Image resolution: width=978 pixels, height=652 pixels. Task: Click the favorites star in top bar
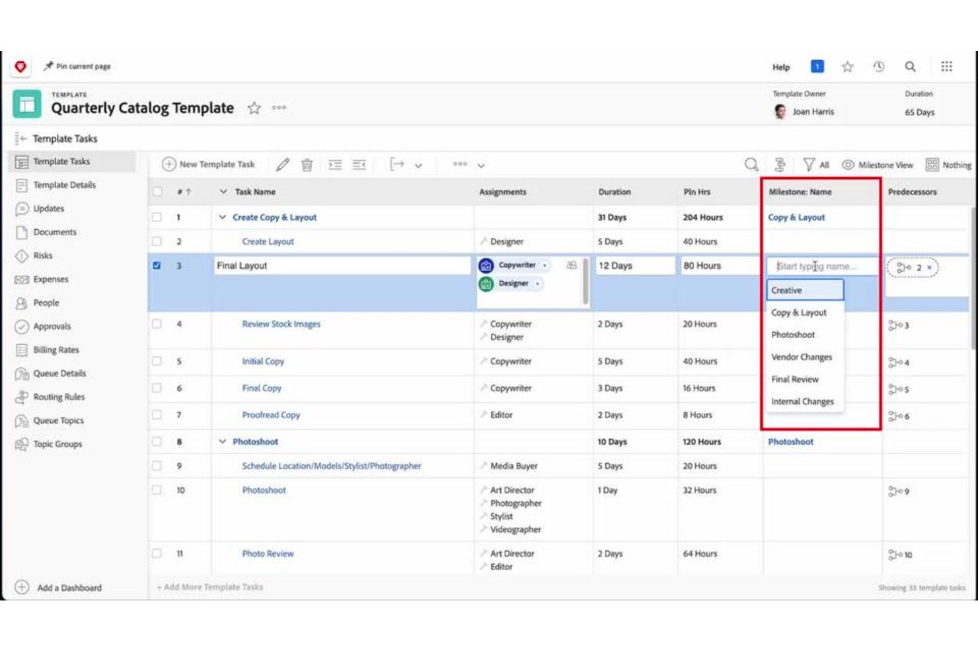(847, 67)
